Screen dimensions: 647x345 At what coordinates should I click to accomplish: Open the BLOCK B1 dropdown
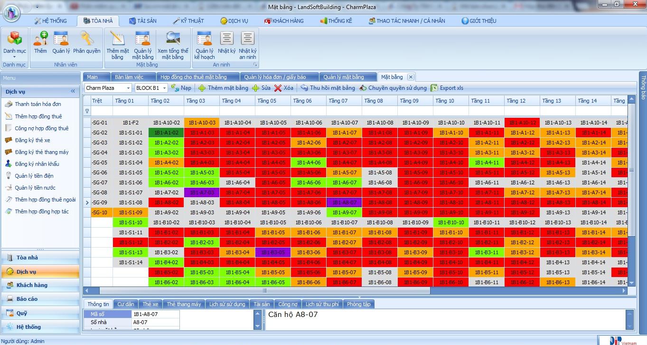(x=164, y=88)
